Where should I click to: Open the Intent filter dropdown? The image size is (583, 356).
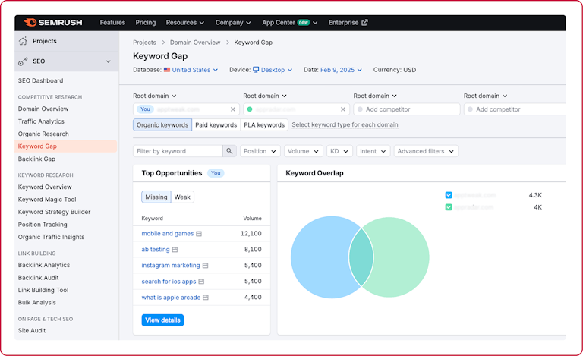[x=373, y=151]
